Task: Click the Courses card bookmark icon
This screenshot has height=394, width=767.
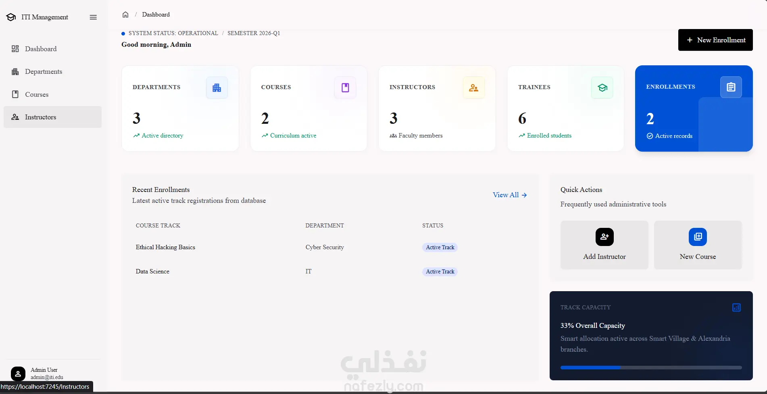Action: 345,88
